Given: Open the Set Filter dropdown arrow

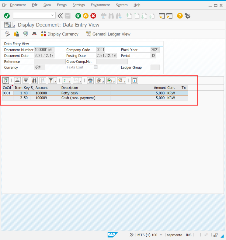Looking at the screenshot, I should click(55, 81).
